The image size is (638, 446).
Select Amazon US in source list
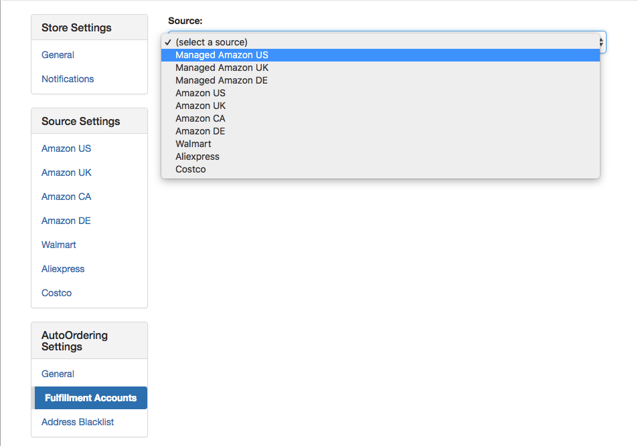coord(380,93)
